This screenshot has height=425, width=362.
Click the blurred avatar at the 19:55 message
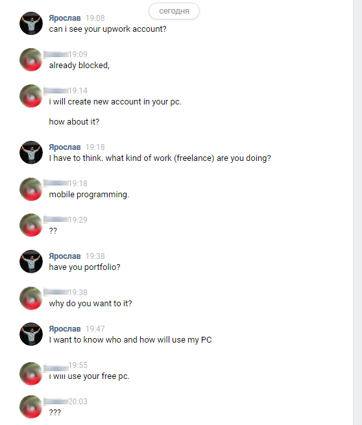[31, 374]
